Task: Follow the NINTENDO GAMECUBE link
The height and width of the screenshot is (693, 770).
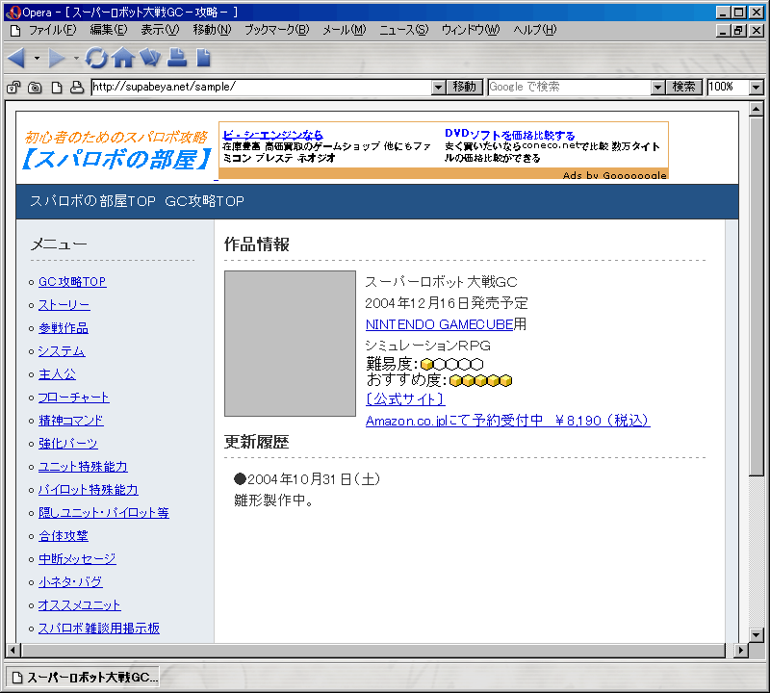Action: 440,324
